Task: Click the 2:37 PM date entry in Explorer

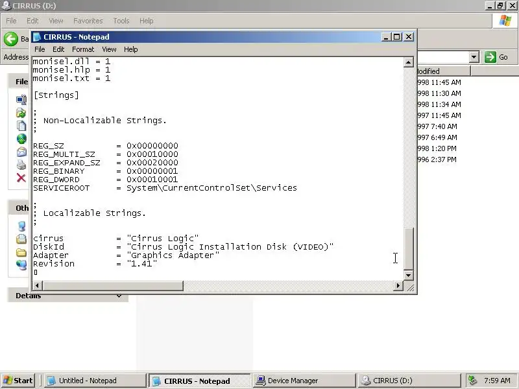Action: 437,159
